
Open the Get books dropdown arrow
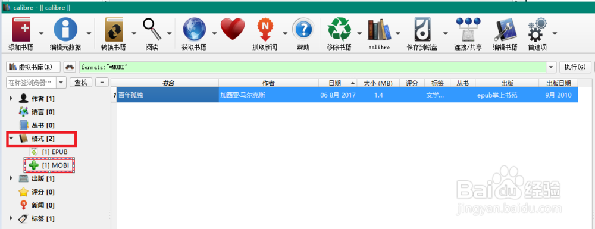coord(214,33)
